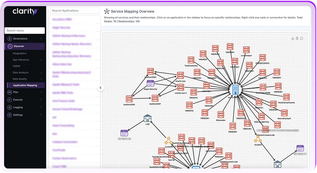The image size is (317, 173).
Task: Click the Search menu field
Action: pos(24,31)
